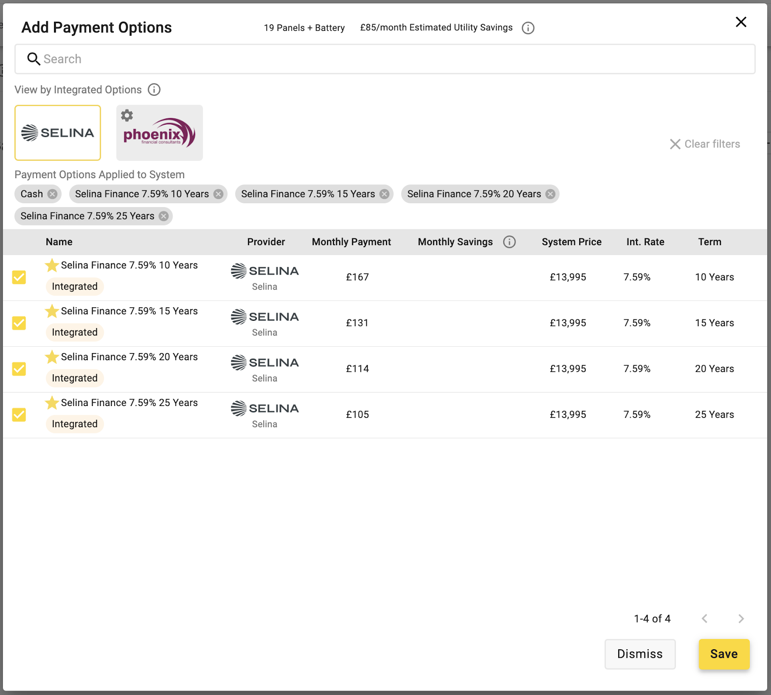771x695 pixels.
Task: Click Selina provider logo in 20 Years row
Action: tap(265, 363)
